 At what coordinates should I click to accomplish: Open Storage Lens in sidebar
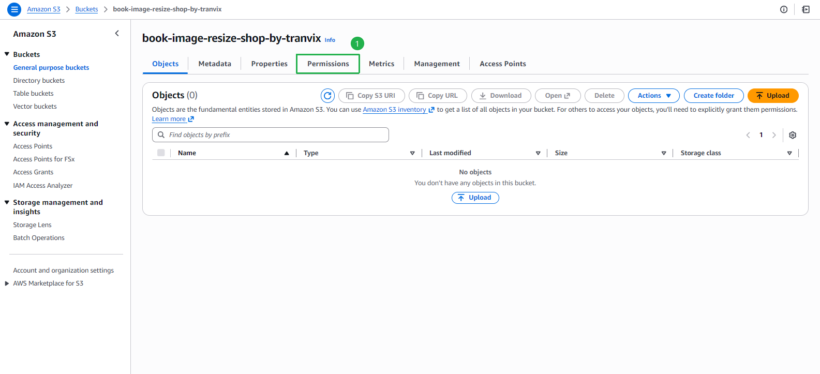pyautogui.click(x=33, y=225)
